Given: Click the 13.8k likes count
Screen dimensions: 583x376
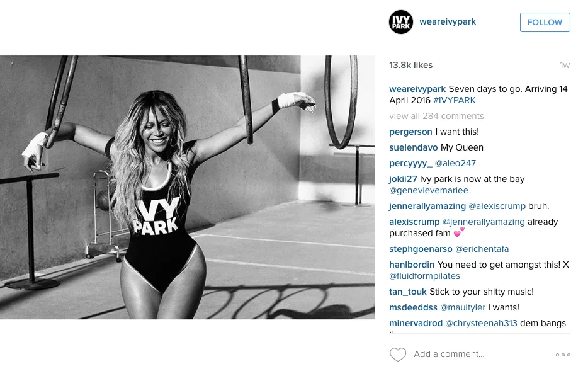Looking at the screenshot, I should tap(411, 65).
